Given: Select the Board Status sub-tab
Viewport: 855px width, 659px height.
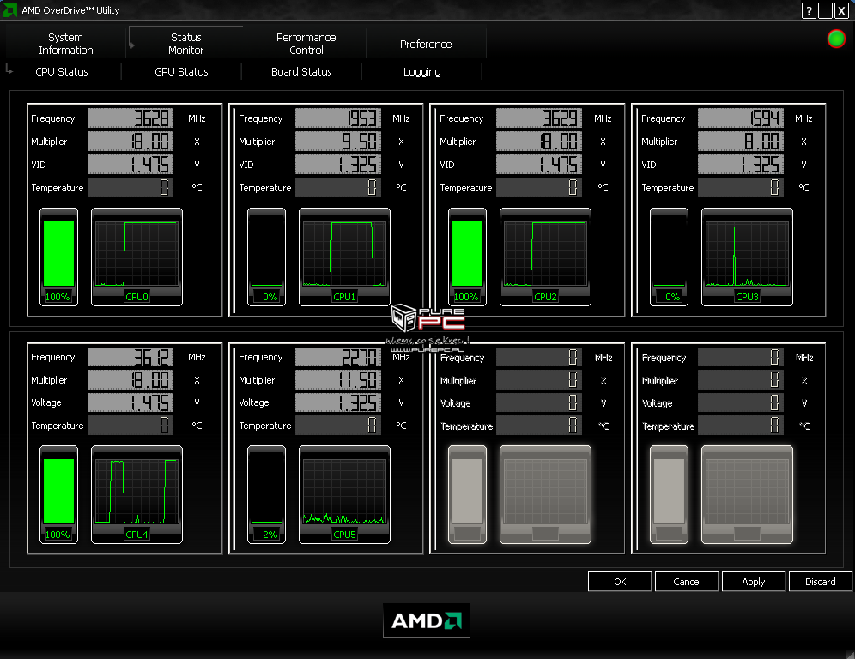Looking at the screenshot, I should click(x=301, y=71).
